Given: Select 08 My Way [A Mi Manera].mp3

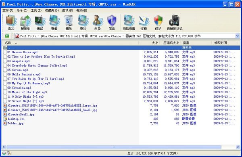Looking at the screenshot, I should [29, 84].
